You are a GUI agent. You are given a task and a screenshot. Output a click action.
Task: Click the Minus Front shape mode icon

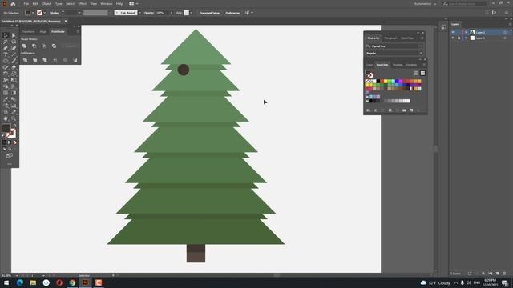point(34,46)
